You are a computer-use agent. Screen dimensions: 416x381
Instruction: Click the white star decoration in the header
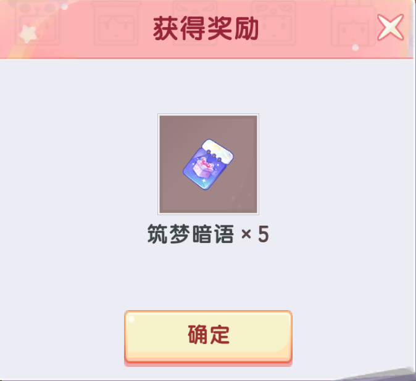pos(27,33)
